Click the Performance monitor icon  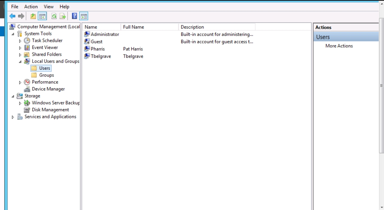(27, 82)
